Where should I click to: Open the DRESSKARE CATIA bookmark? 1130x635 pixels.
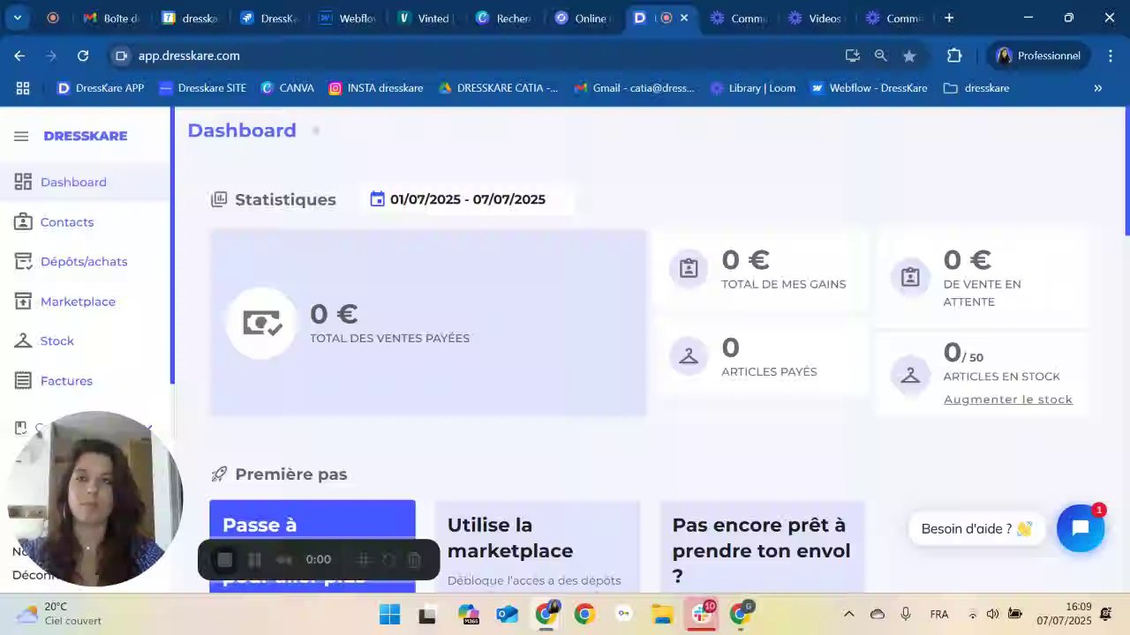point(499,88)
